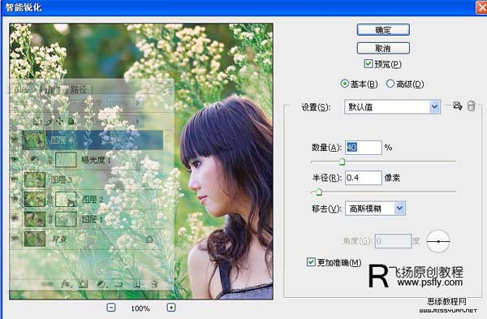Zoom out the preview with minus button

tap(111, 308)
